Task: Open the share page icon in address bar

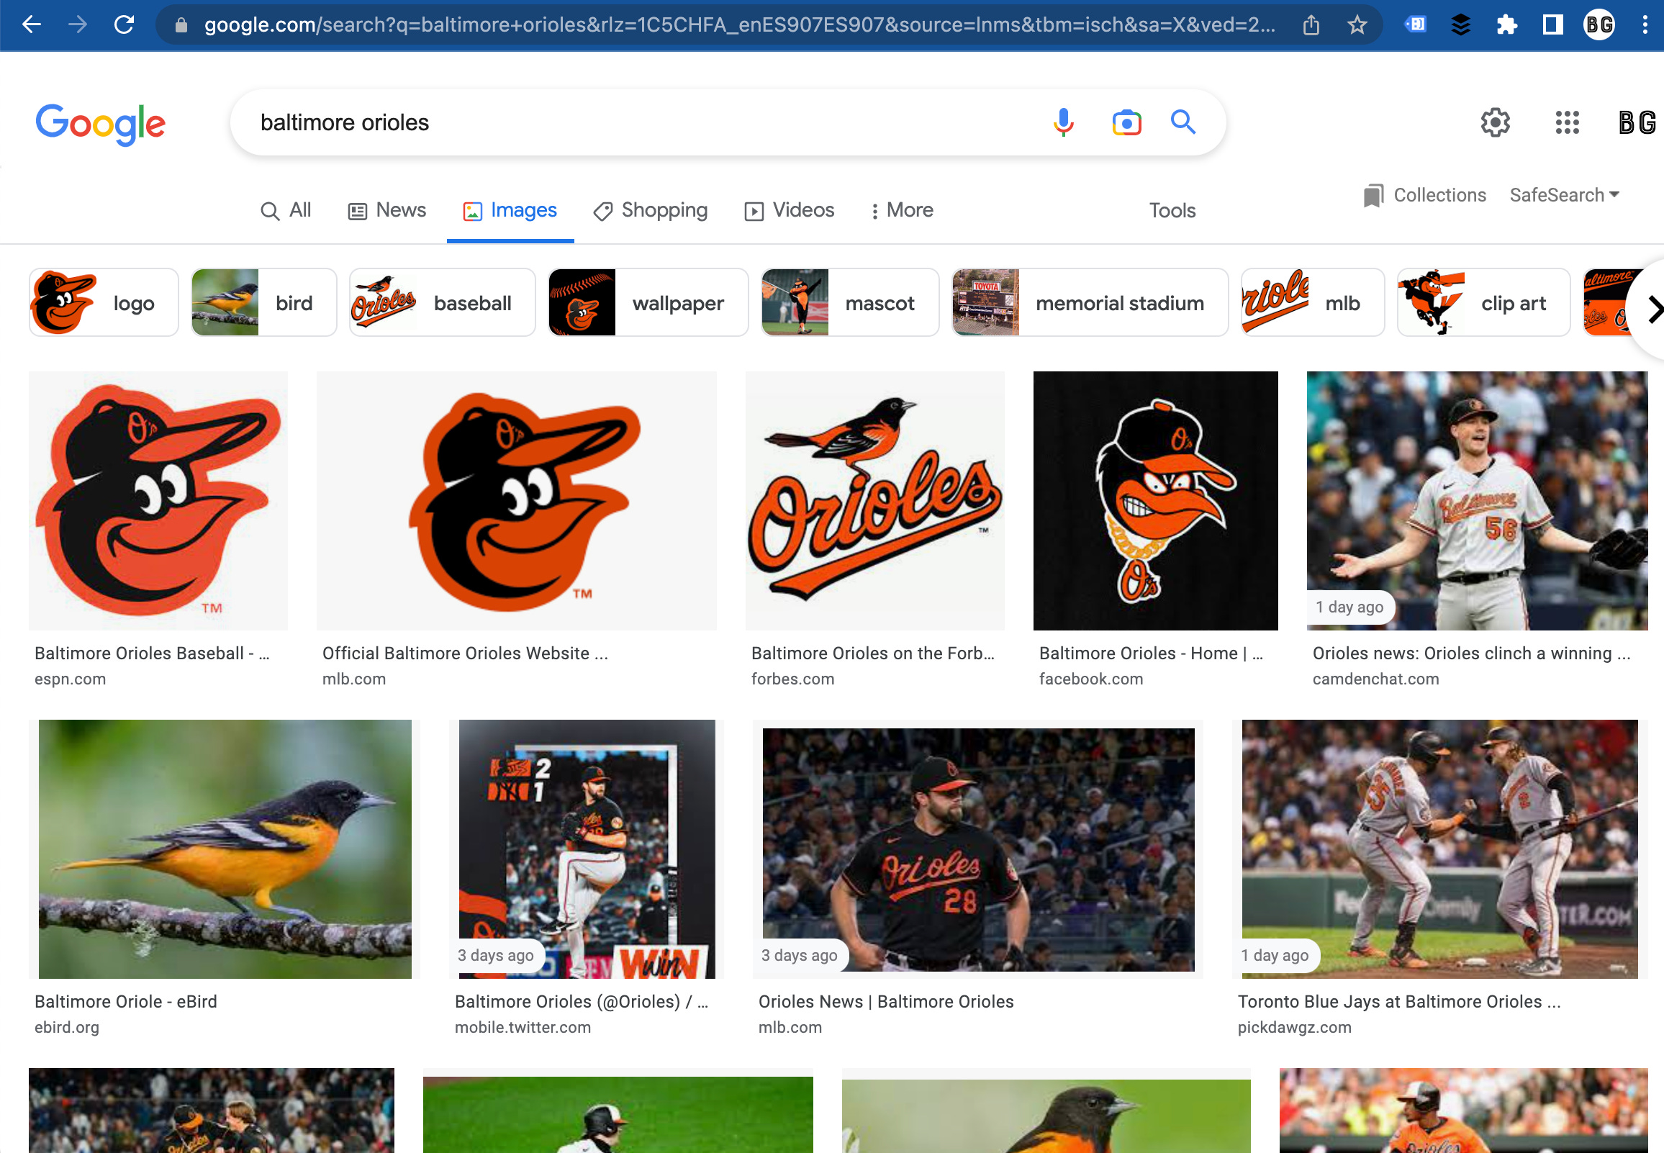Action: point(1311,25)
